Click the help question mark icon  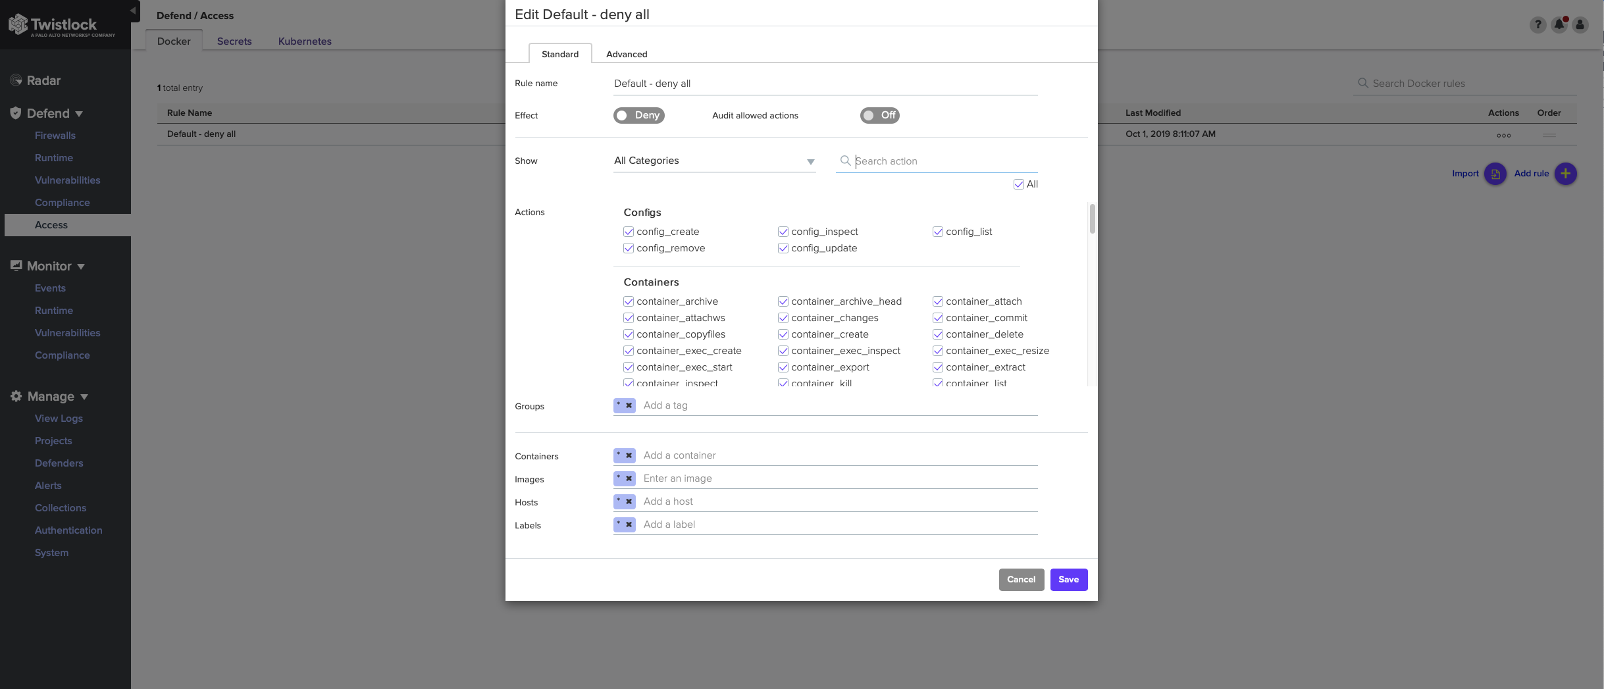(x=1538, y=25)
